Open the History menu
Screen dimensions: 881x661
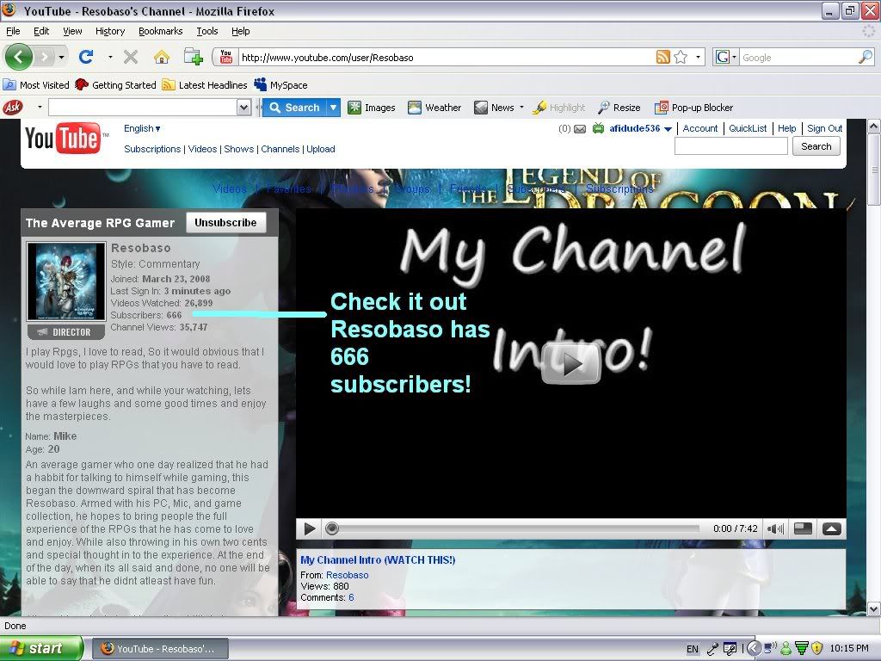pyautogui.click(x=110, y=31)
